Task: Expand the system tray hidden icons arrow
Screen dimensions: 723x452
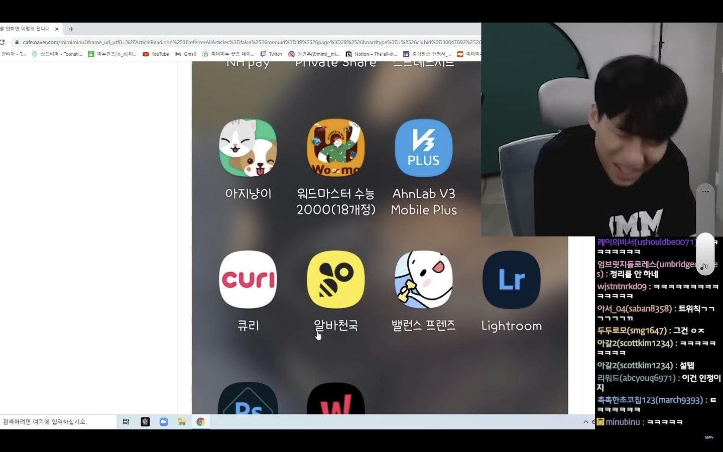Action: 585,422
